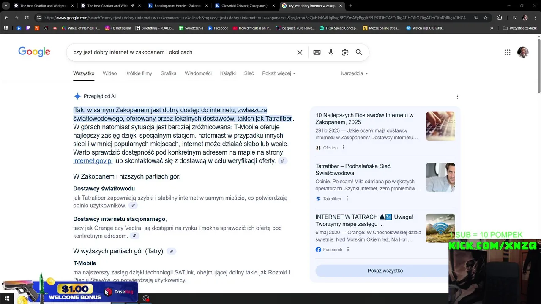Open 'INTERNET W TATRACH' Facebook result
This screenshot has width=541, height=304.
pyautogui.click(x=364, y=220)
